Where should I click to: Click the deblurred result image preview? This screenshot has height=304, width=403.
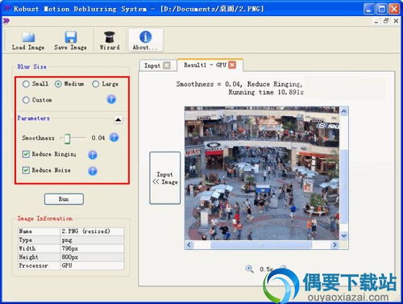262,173
